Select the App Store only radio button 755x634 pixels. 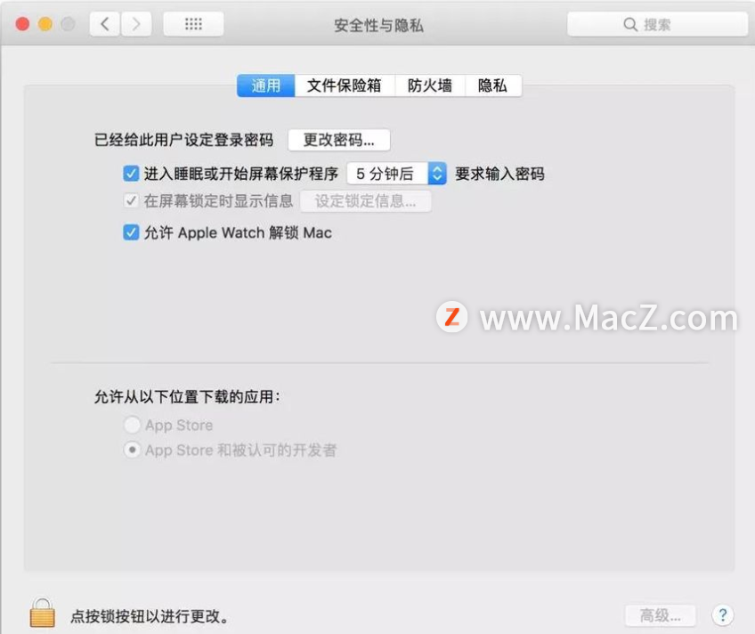(x=132, y=425)
